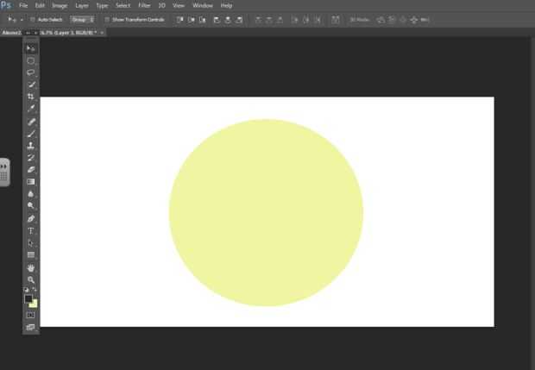Distribute vertical centers of layers
The width and height of the screenshot is (535, 370).
click(x=269, y=20)
